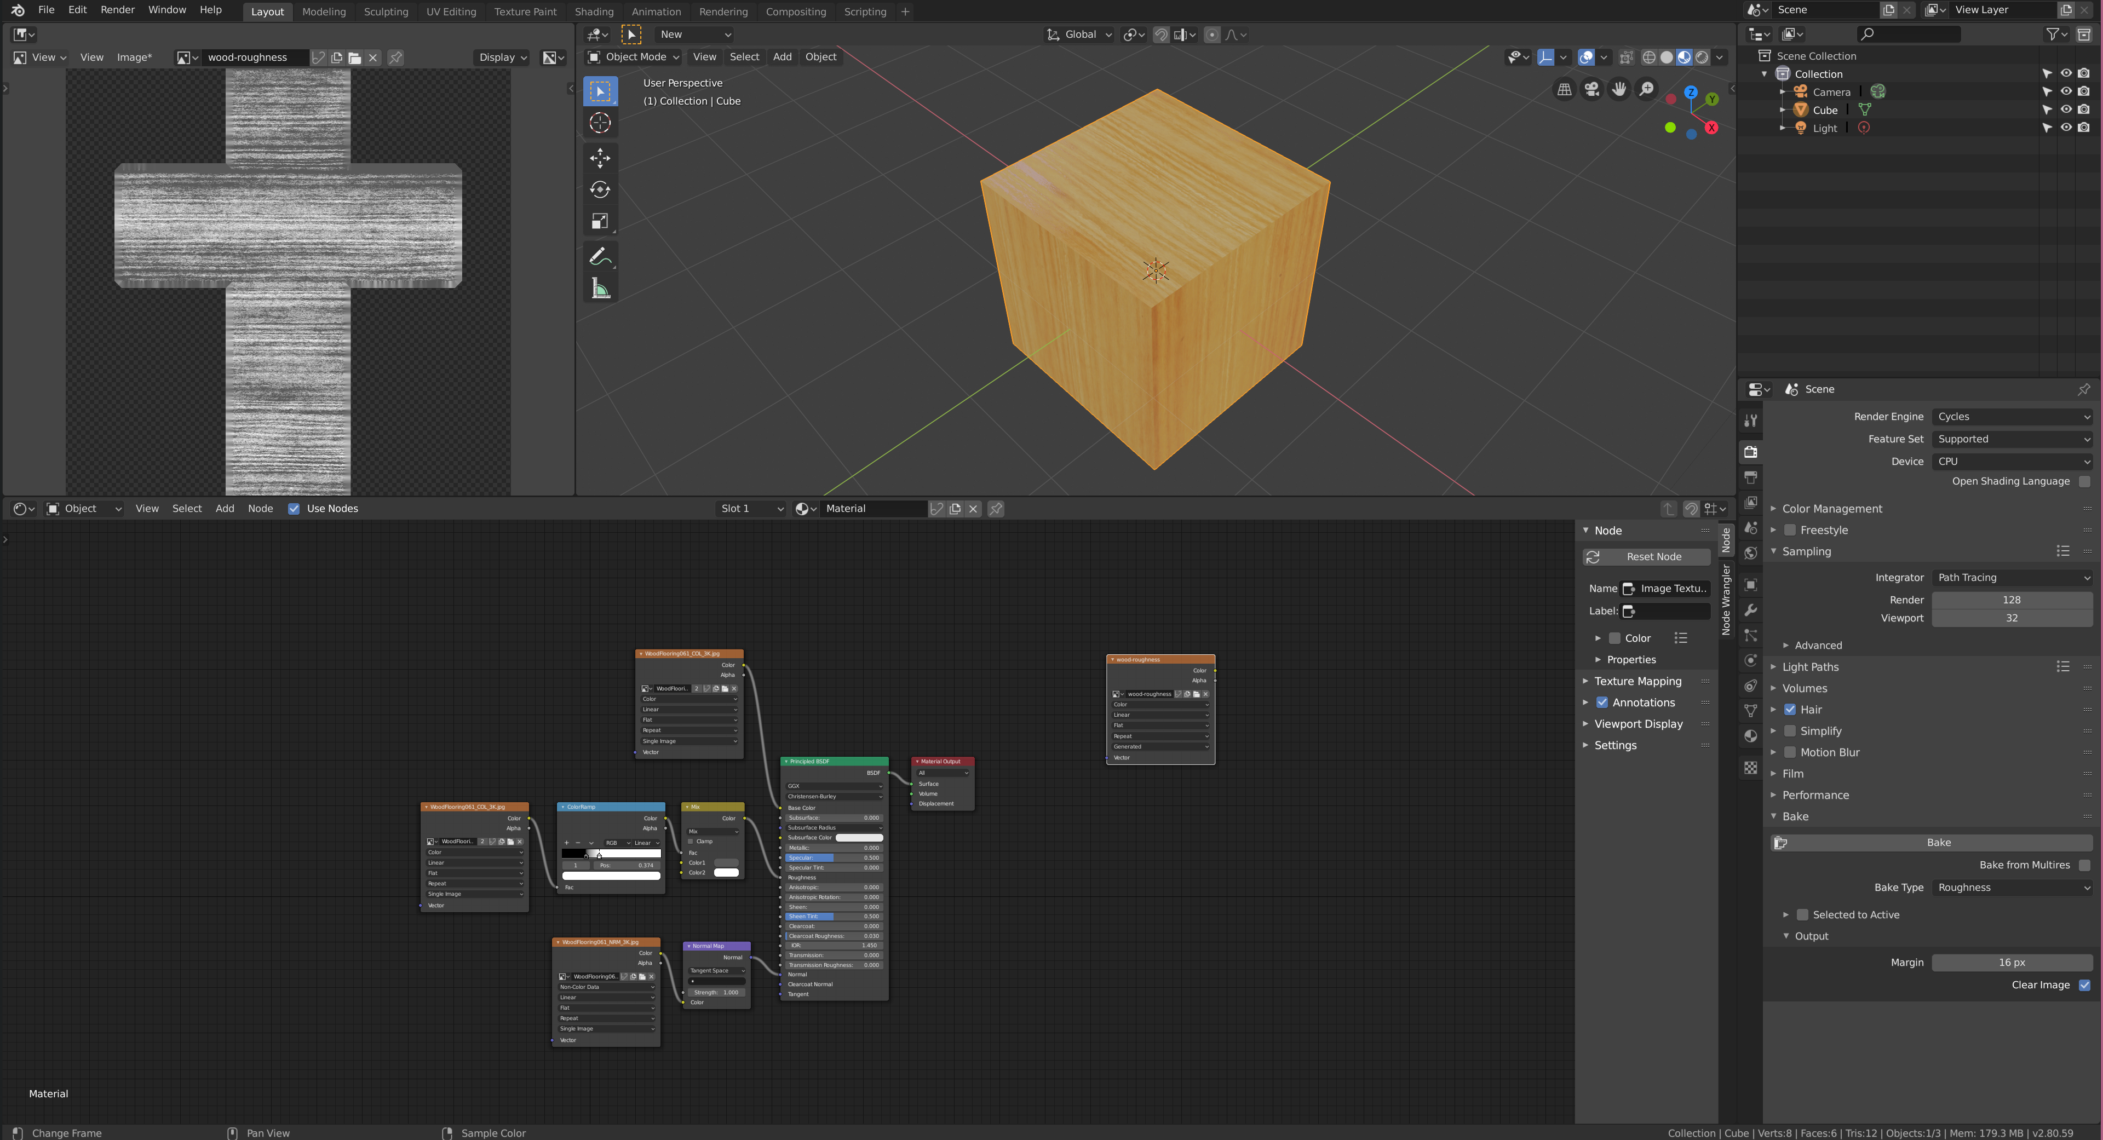Uncheck the Use Nodes checkbox

tap(294, 508)
